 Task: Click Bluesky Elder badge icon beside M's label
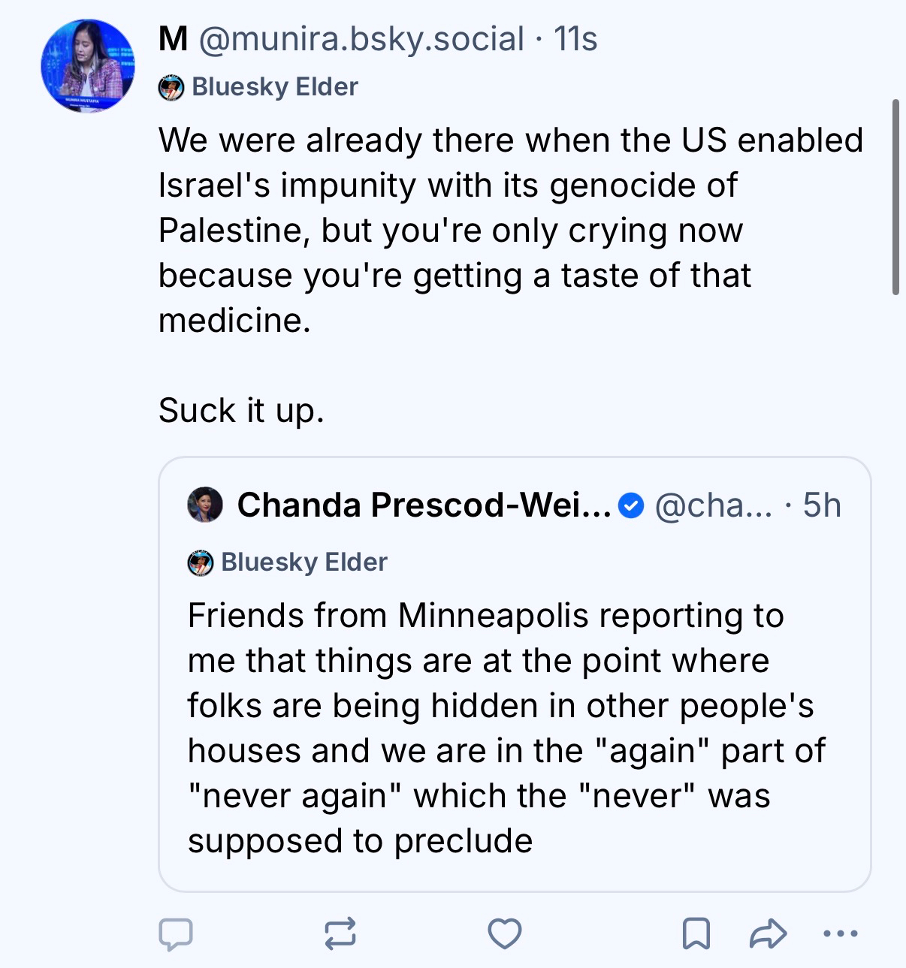(x=171, y=88)
